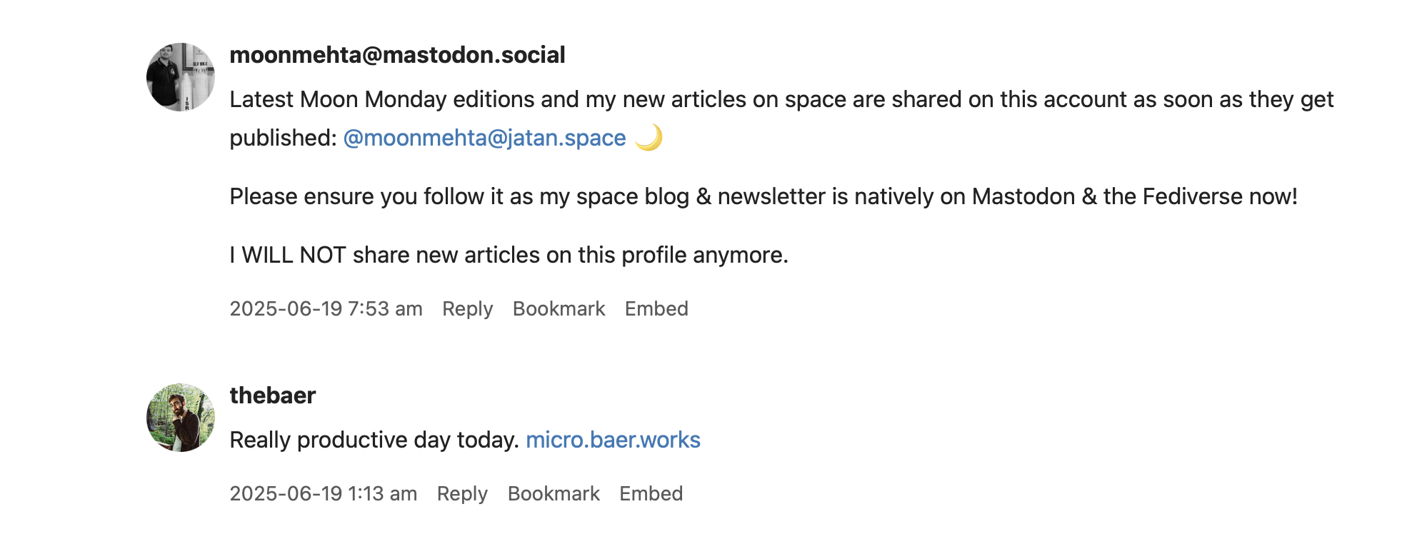Reply to moonmehta's post
The width and height of the screenshot is (1417, 544).
pos(467,308)
